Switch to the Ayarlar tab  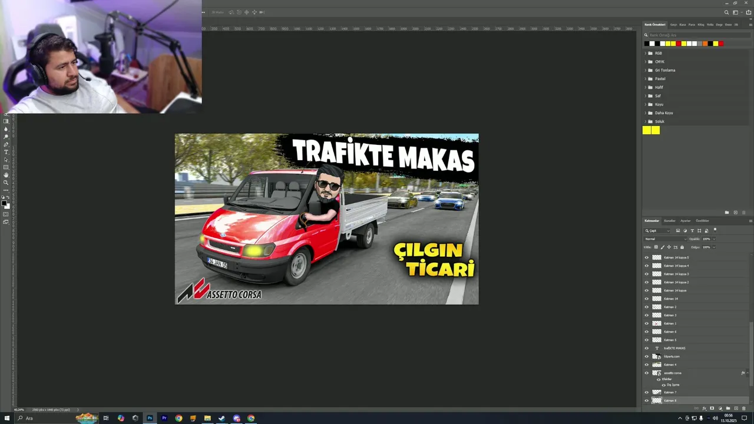[686, 221]
